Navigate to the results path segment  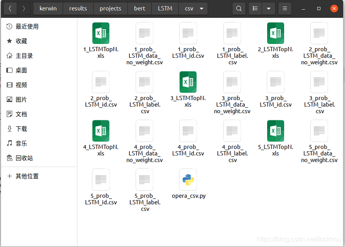(x=78, y=8)
